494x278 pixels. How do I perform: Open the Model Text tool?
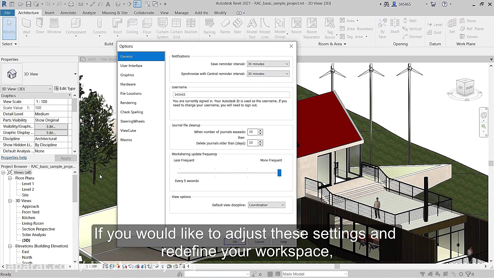click(252, 28)
